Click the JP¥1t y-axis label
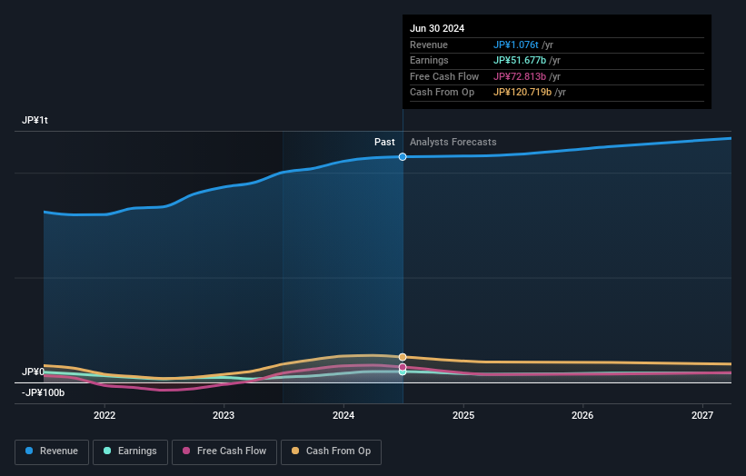Image resolution: width=746 pixels, height=476 pixels. click(x=35, y=120)
